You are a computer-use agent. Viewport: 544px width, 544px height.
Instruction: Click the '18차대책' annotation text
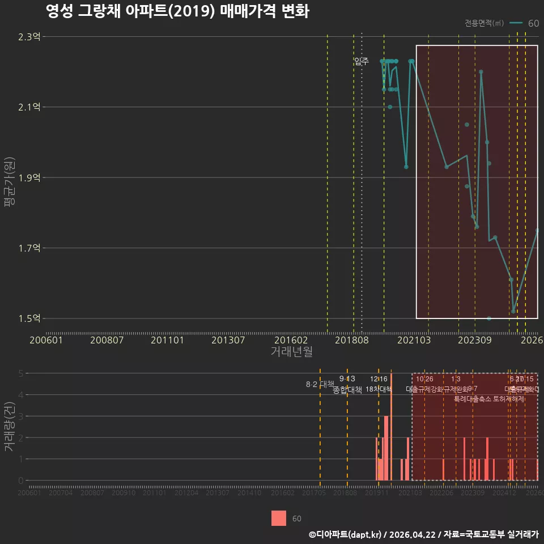tap(379, 389)
